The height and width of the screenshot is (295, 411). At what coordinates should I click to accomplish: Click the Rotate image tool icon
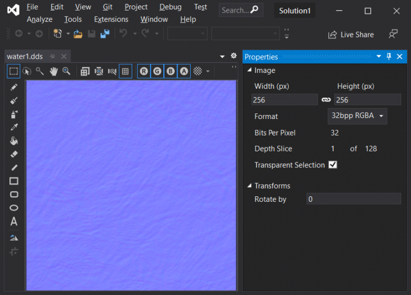click(x=14, y=238)
